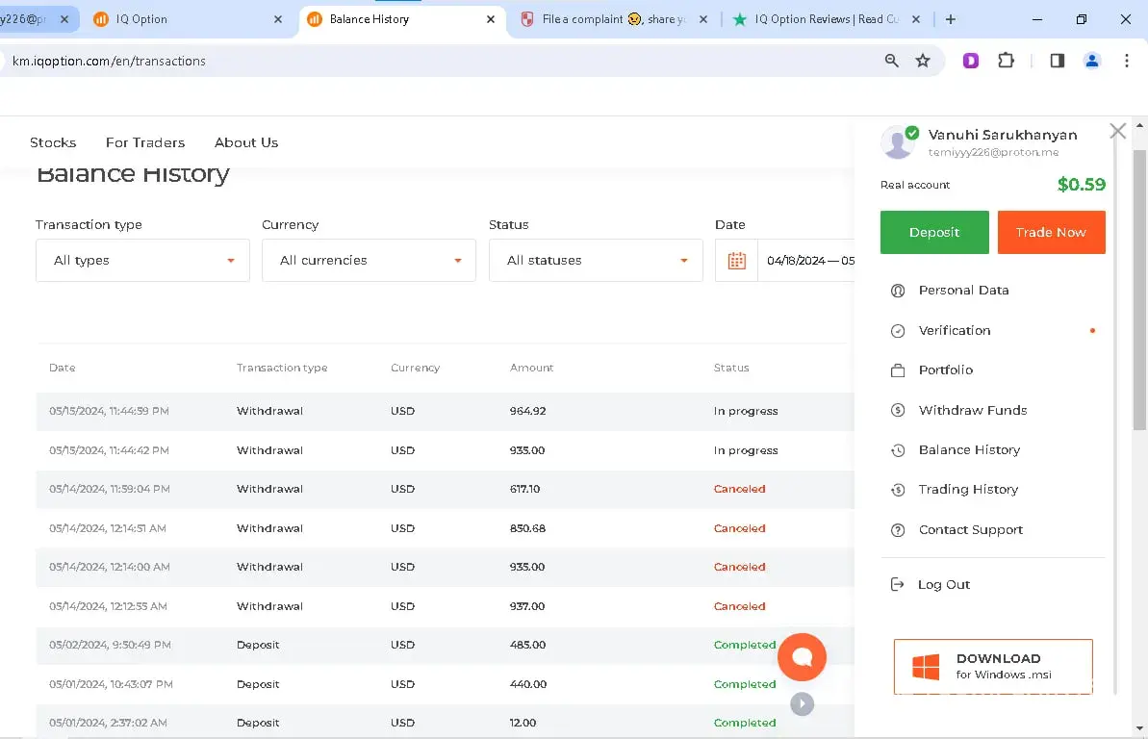The width and height of the screenshot is (1148, 739).
Task: Open the Chrome side panel icon
Action: pyautogui.click(x=1057, y=61)
